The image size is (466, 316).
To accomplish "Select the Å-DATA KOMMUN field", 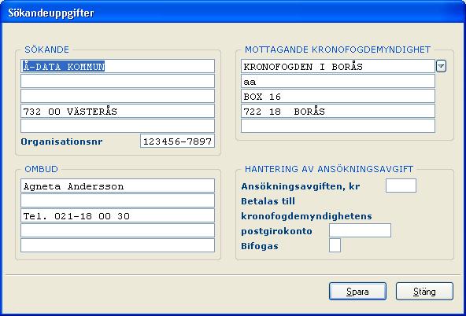I will coord(118,66).
